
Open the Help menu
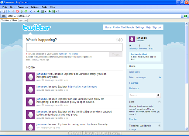[x=52, y=7]
